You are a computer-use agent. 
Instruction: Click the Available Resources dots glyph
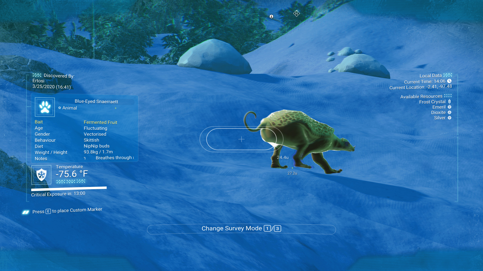448,96
